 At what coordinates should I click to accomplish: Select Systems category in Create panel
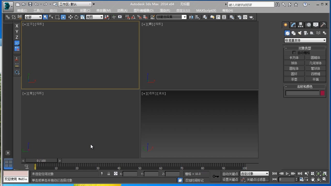click(324, 33)
